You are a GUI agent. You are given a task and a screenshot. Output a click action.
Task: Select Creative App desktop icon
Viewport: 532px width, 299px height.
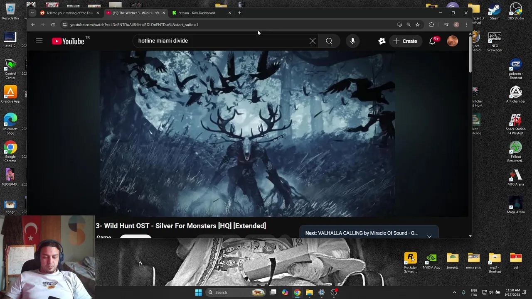tap(10, 94)
